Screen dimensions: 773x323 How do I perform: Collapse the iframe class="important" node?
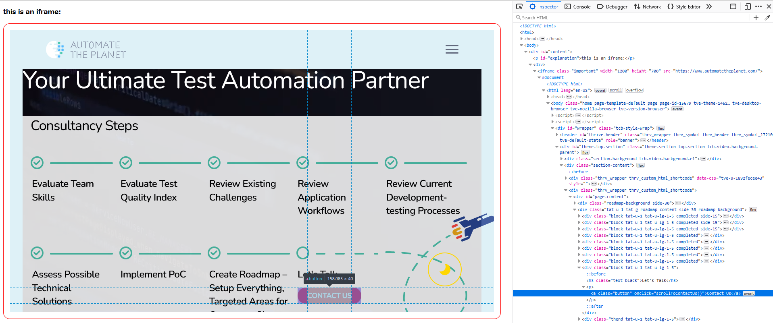click(x=535, y=71)
